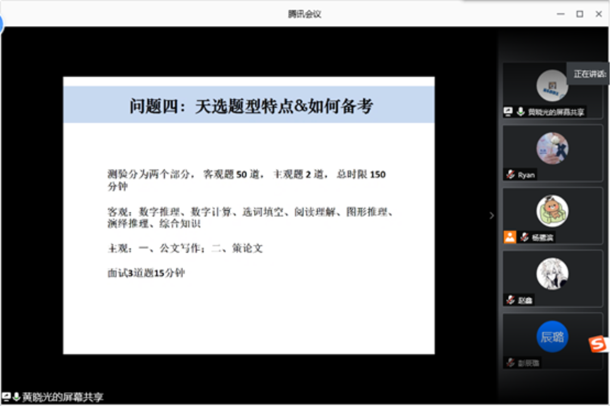Collapse the participant video sidebar with the chevron
The image size is (610, 406).
(x=492, y=216)
